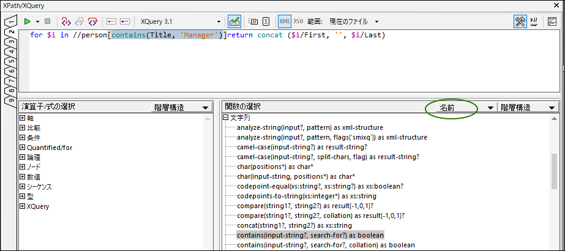This screenshot has width=565, height=251.
Task: Open the 階層構造 dropdown in functions panel
Action: pyautogui.click(x=527, y=107)
